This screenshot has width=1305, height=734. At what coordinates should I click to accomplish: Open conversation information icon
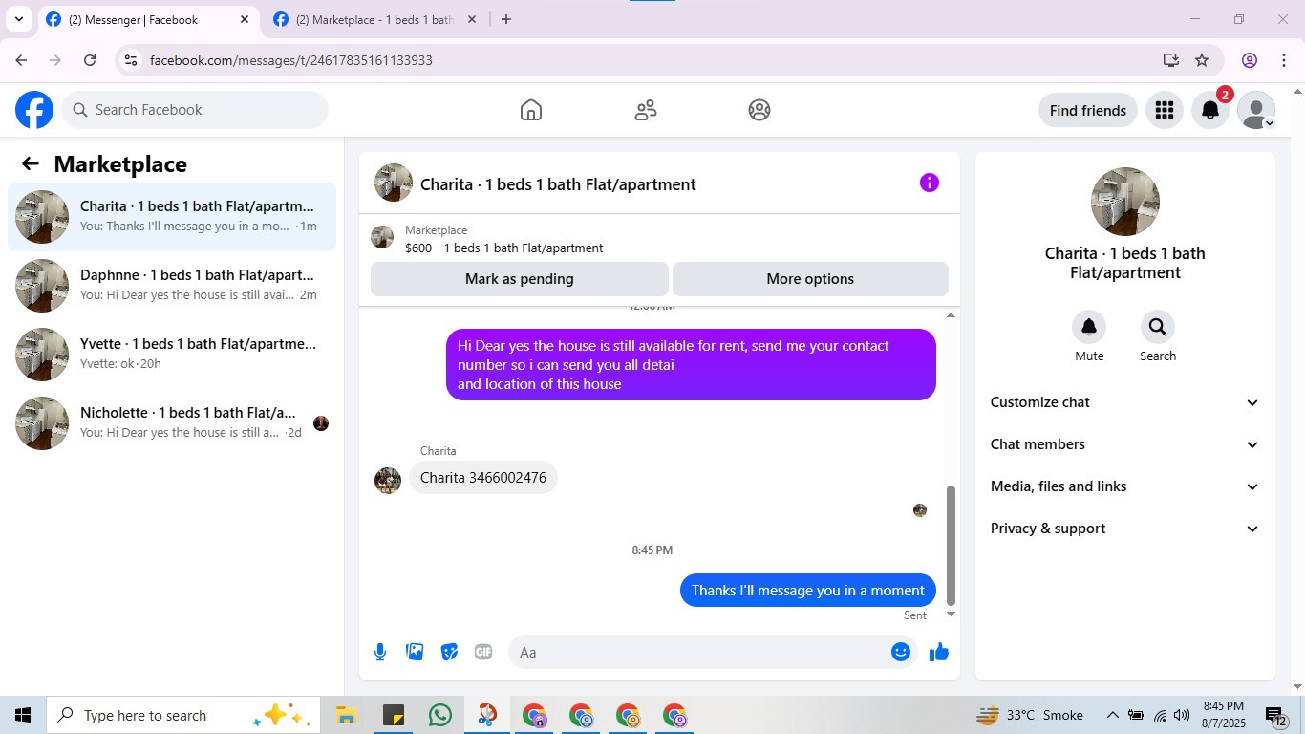coord(930,183)
